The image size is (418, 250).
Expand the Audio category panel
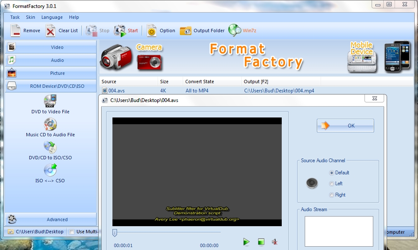(x=51, y=60)
